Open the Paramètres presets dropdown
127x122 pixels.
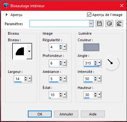click(x=91, y=24)
